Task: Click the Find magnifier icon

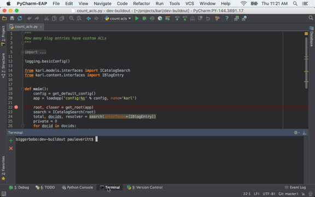Action: pos(71,19)
